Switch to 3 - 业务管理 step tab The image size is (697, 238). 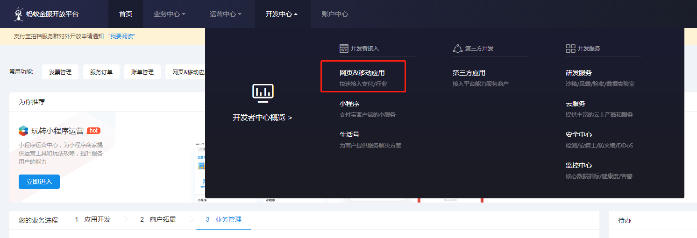pos(224,219)
